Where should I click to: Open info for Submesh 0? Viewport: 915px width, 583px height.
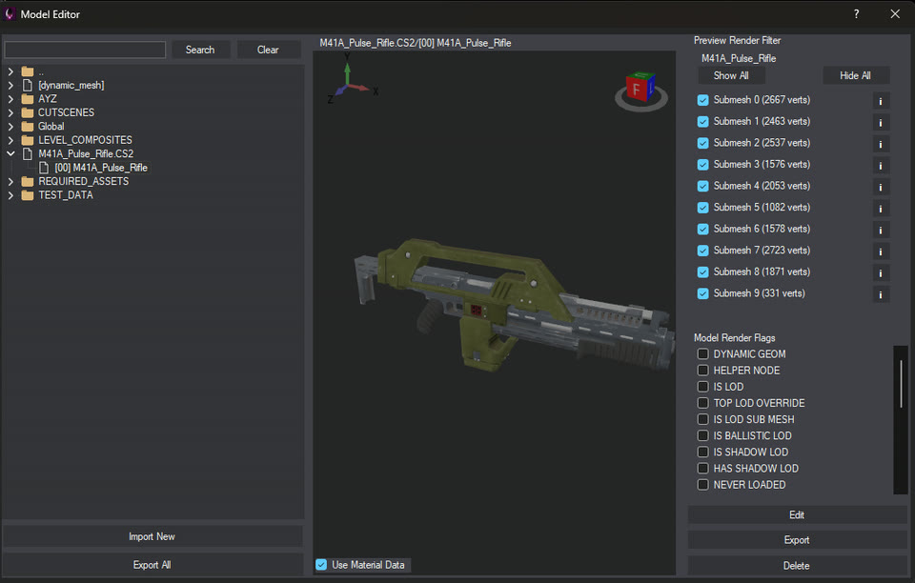click(881, 101)
